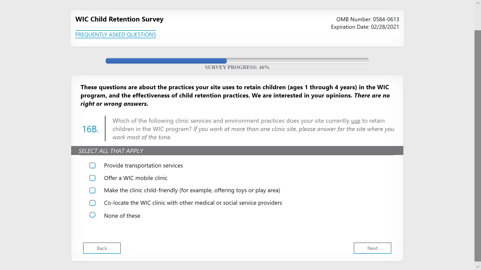Image resolution: width=481 pixels, height=270 pixels.
Task: Click scrollbar up arrow
Action: click(x=477, y=3)
